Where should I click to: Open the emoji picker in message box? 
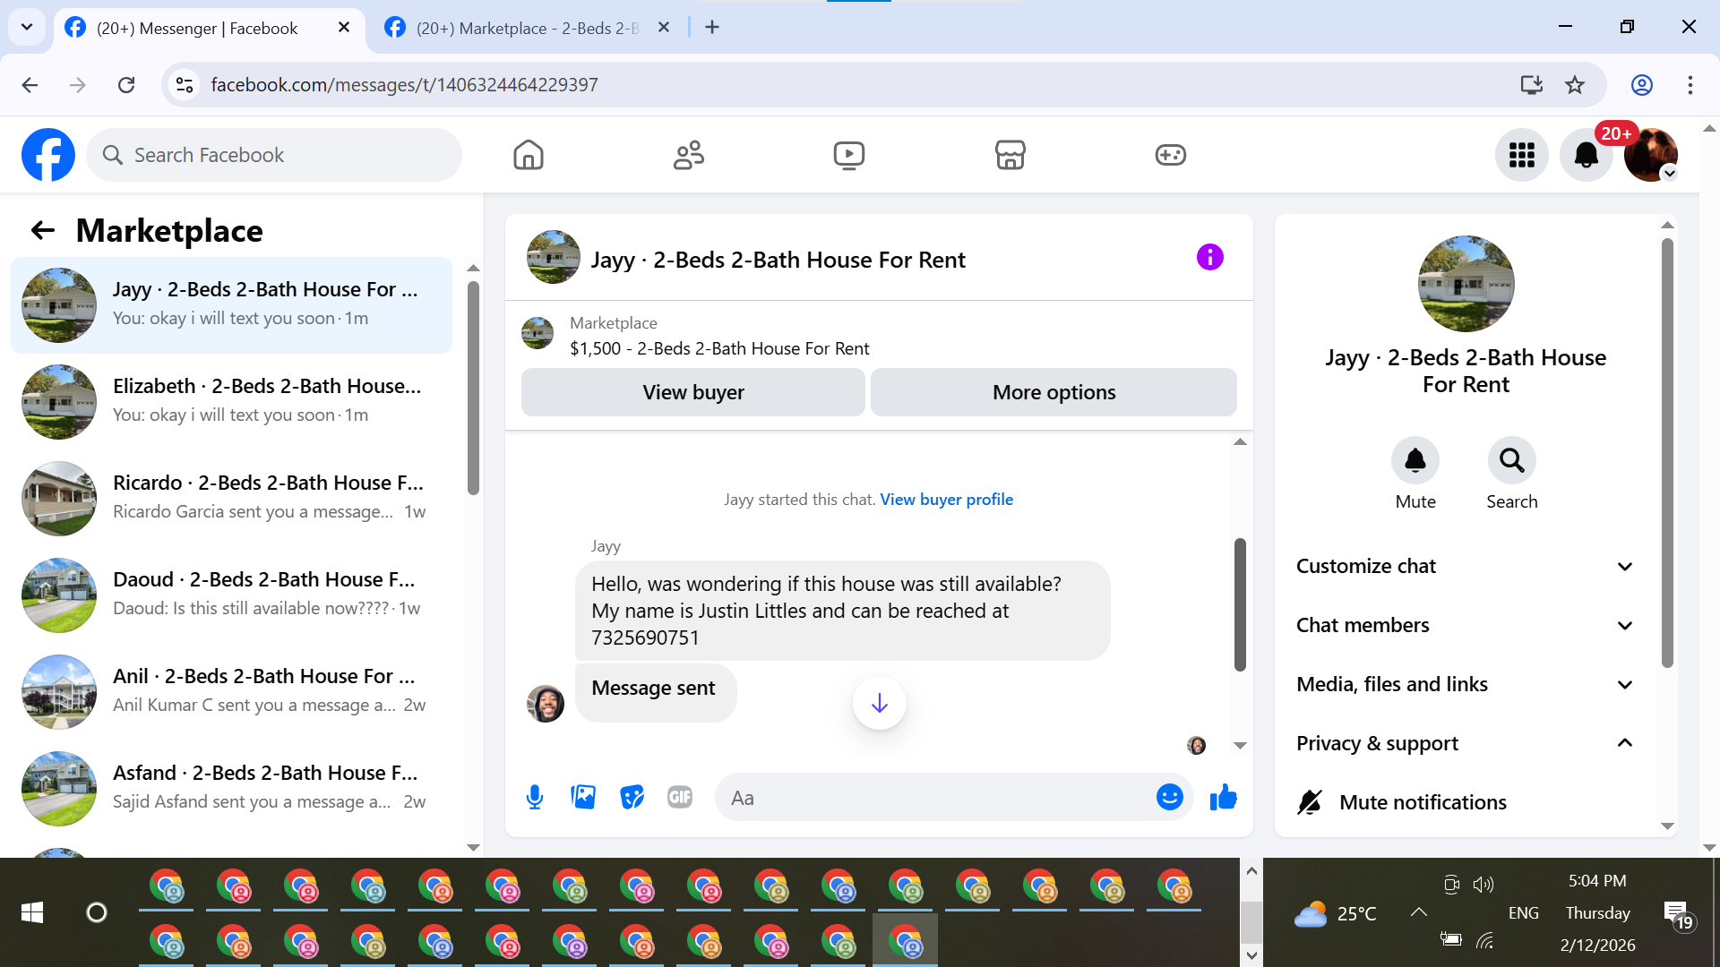click(1170, 797)
